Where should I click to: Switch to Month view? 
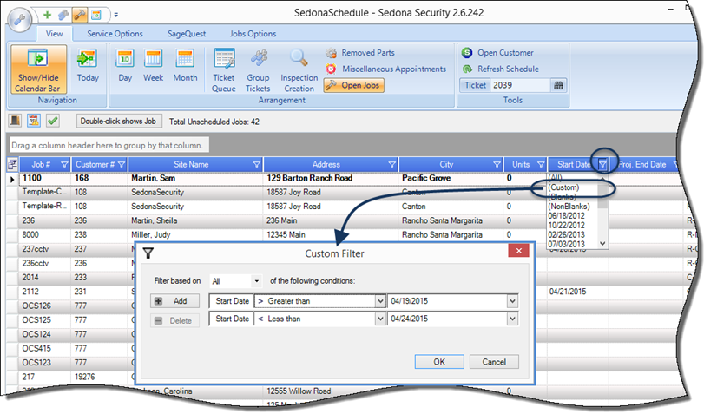click(185, 66)
